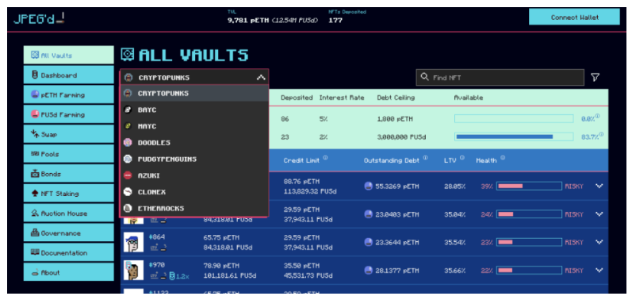The width and height of the screenshot is (632, 296).
Task: Open Auction House page
Action: pos(68,213)
